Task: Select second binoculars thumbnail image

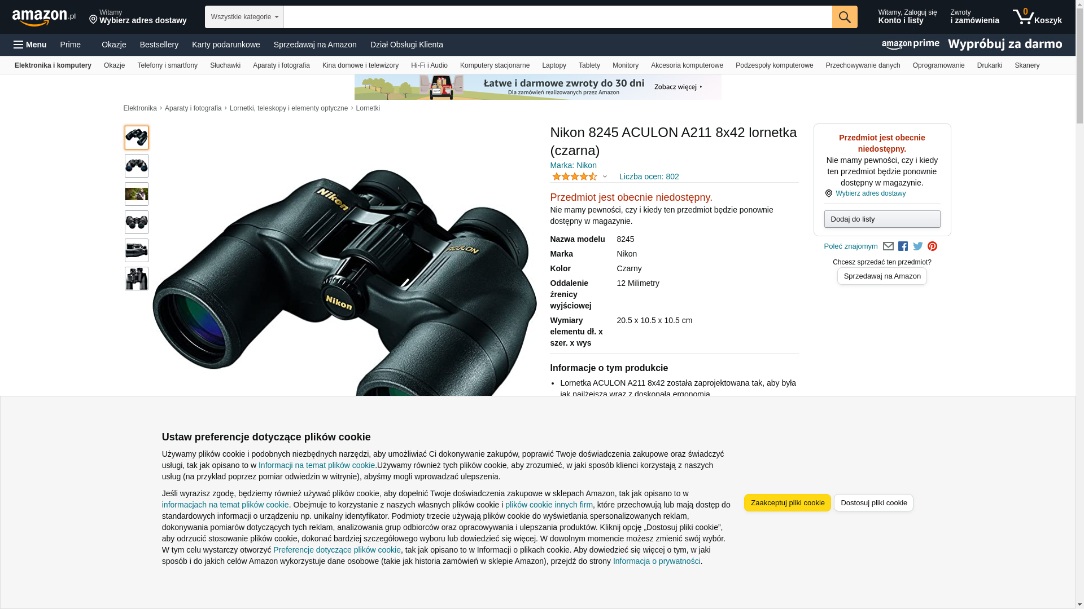Action: pyautogui.click(x=137, y=166)
